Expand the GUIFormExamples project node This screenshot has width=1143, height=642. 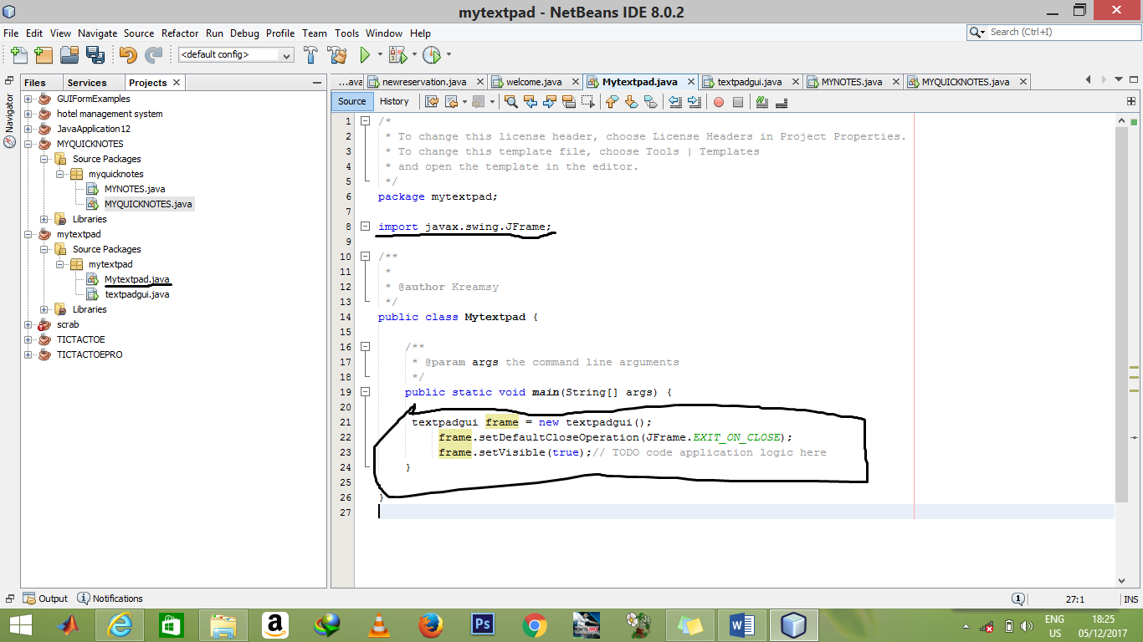click(x=29, y=99)
